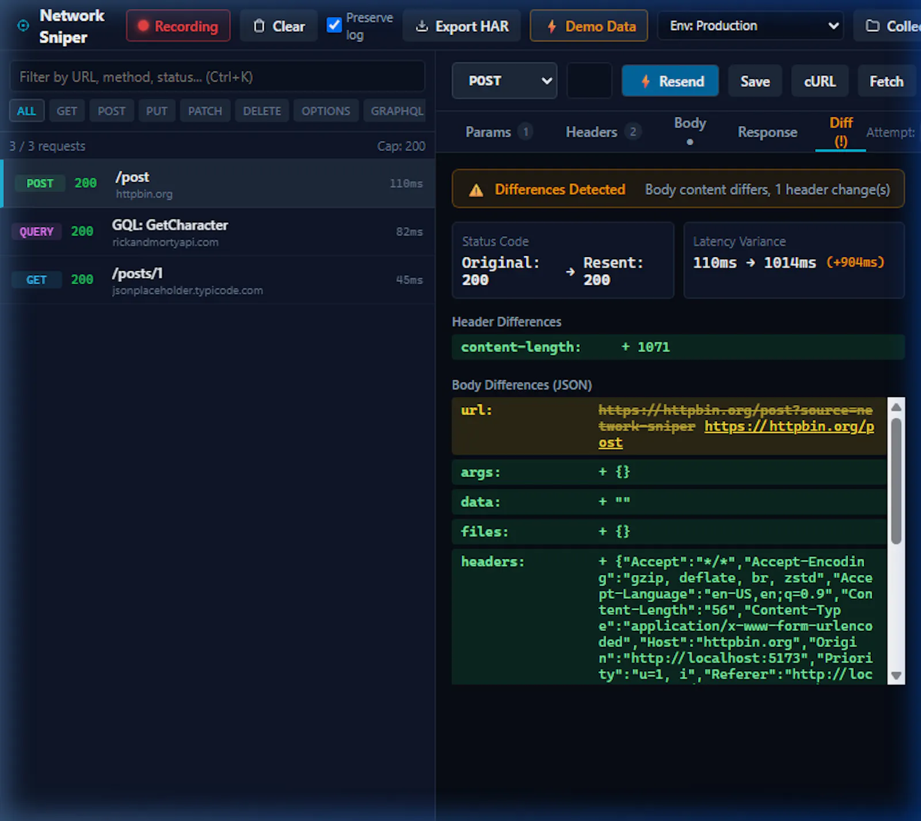Click the Attempt label next to Diff tab
This screenshot has width=921, height=821.
pyautogui.click(x=890, y=133)
